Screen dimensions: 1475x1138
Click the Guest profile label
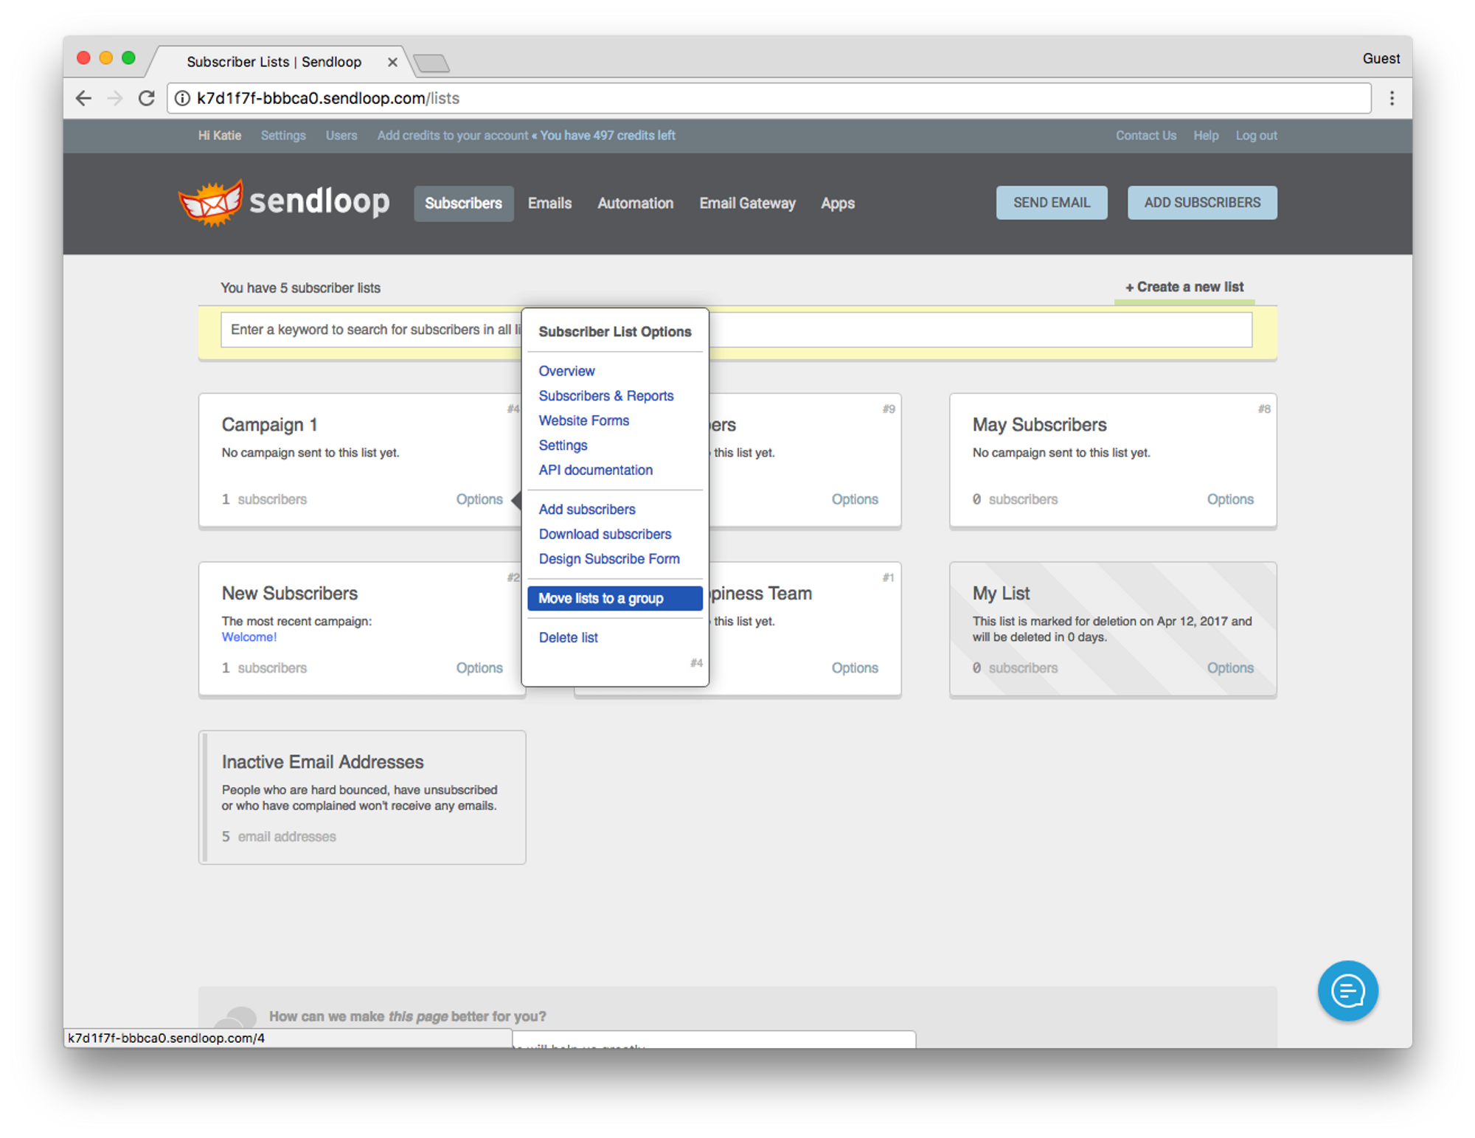click(1380, 58)
